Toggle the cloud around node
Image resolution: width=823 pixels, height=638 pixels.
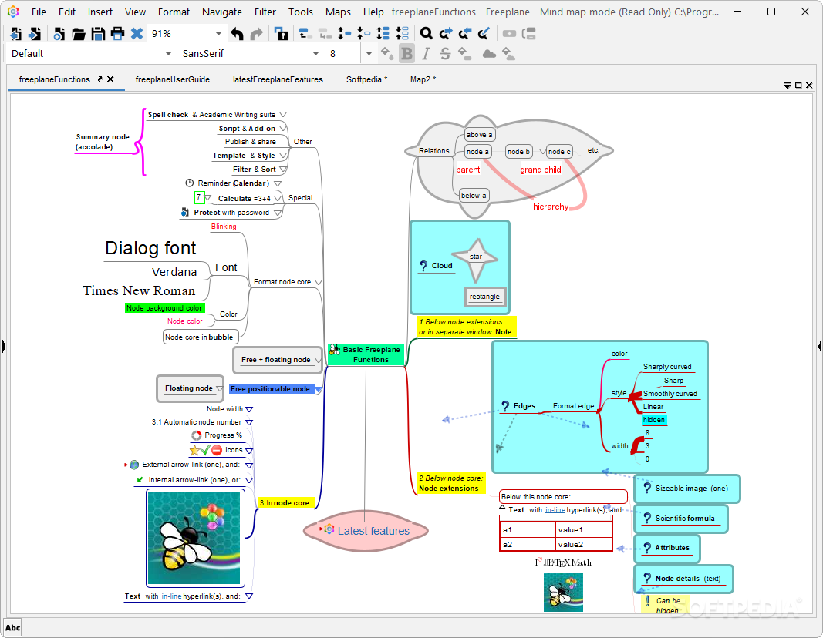[489, 53]
